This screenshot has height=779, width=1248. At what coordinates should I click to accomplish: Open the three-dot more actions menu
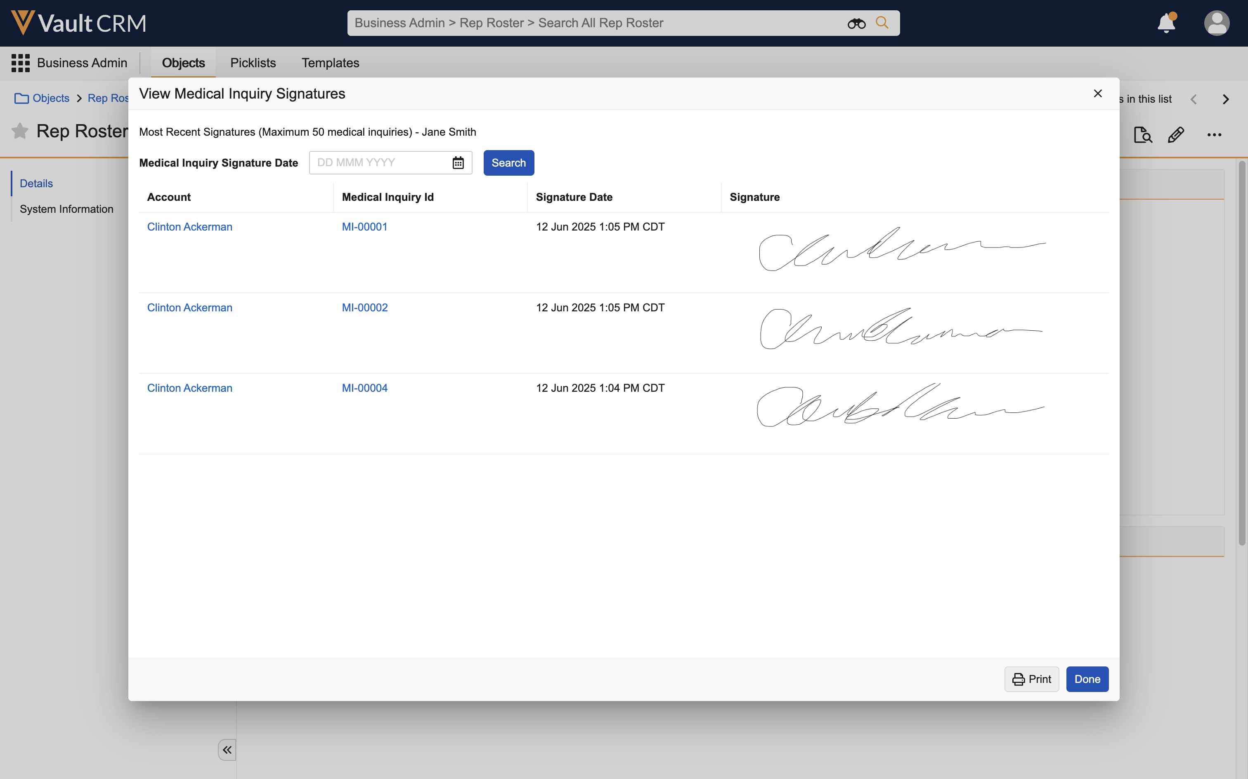pos(1214,135)
